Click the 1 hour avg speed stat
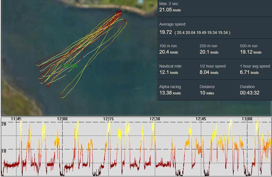The height and width of the screenshot is (177, 272). click(249, 72)
